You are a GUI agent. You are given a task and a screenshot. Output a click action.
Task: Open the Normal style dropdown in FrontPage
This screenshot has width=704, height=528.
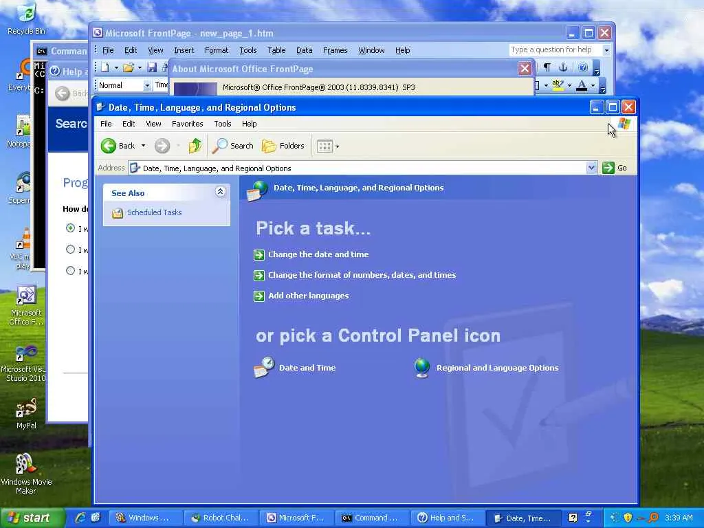[147, 85]
